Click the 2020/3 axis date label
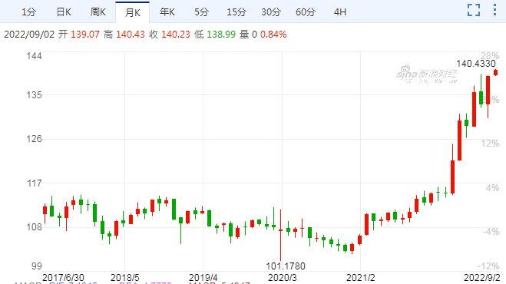The image size is (506, 284). (283, 278)
